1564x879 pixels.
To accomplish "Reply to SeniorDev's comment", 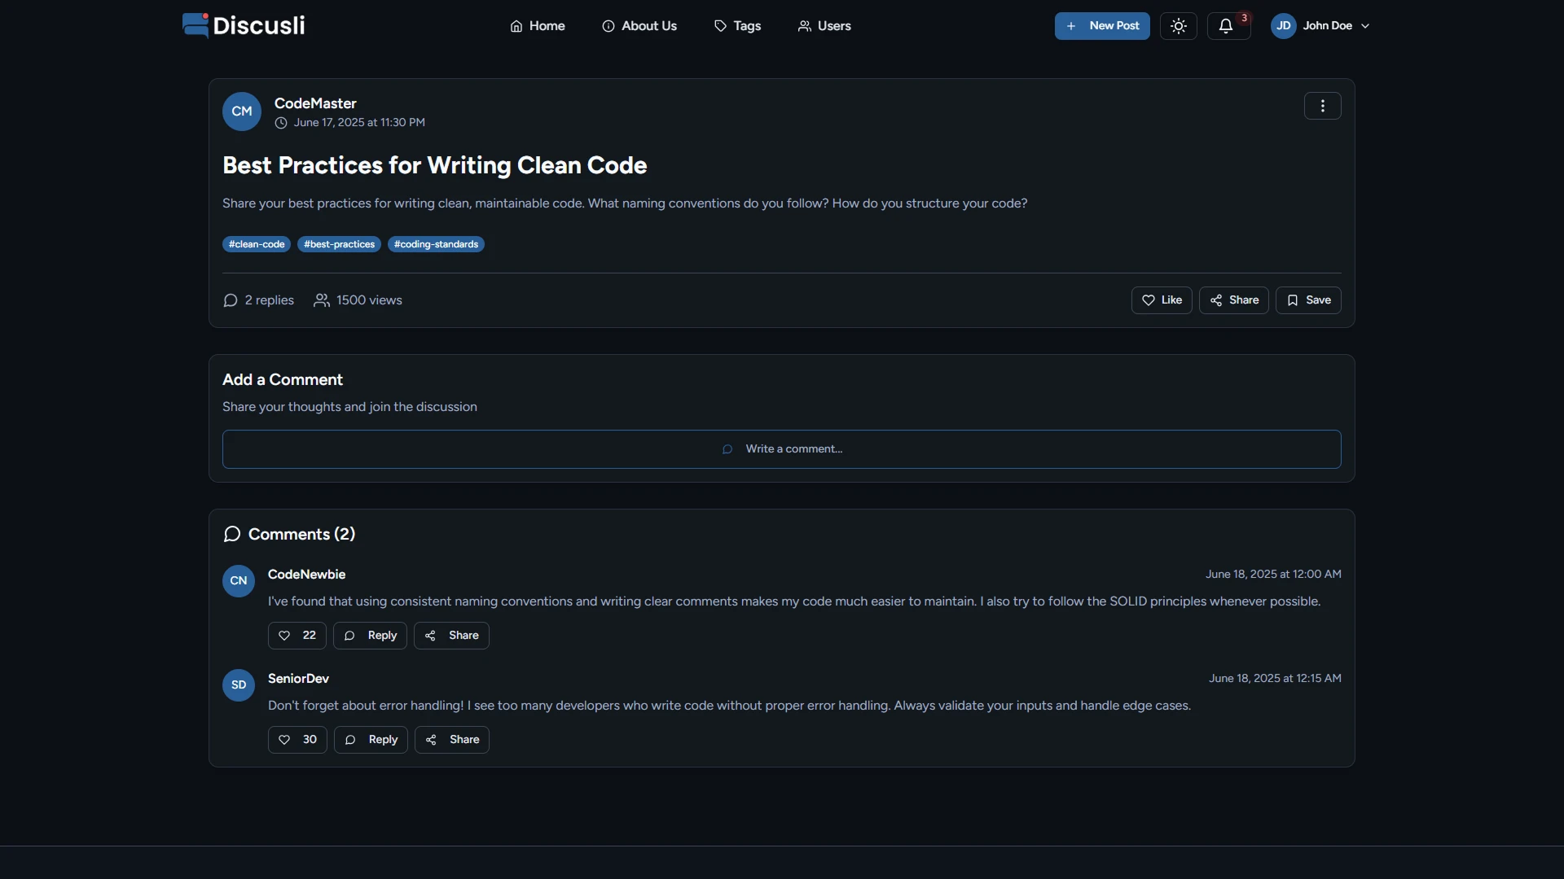I will [371, 740].
